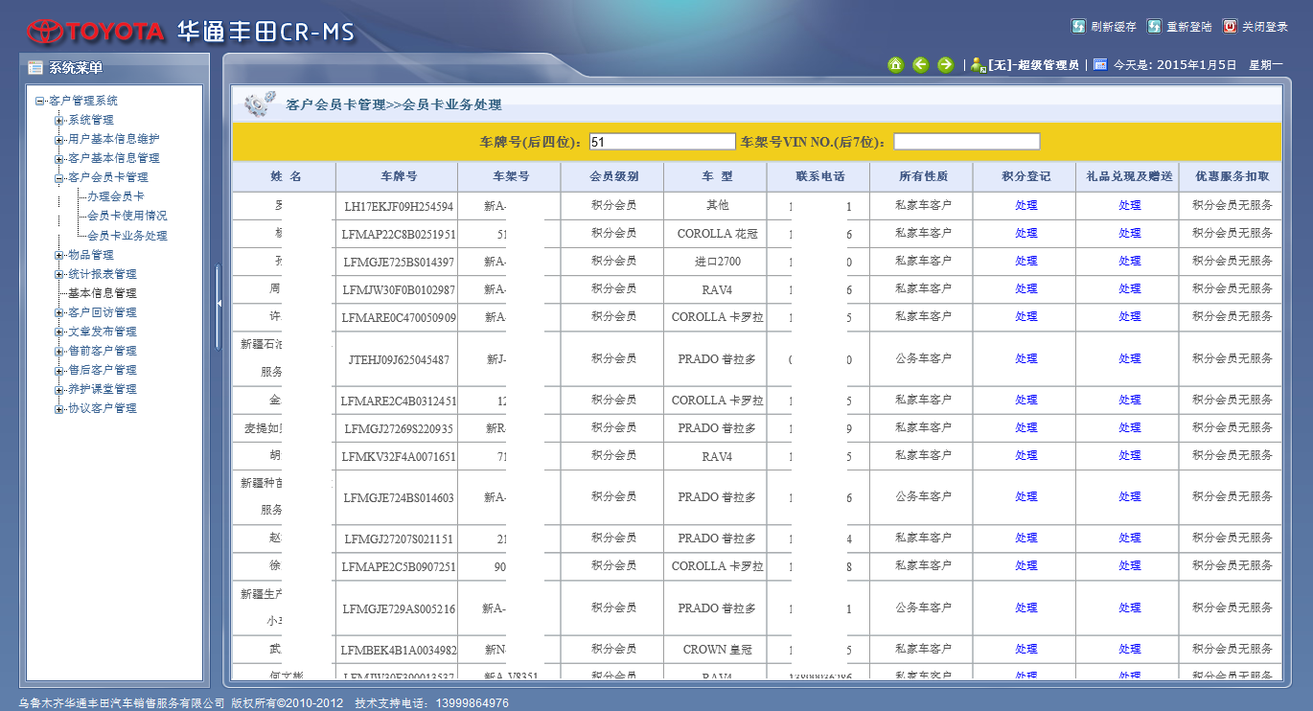Image resolution: width=1313 pixels, height=711 pixels.
Task: Click the green back arrow icon
Action: (x=920, y=65)
